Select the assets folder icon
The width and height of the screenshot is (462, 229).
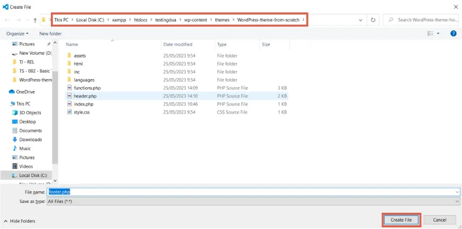point(69,55)
